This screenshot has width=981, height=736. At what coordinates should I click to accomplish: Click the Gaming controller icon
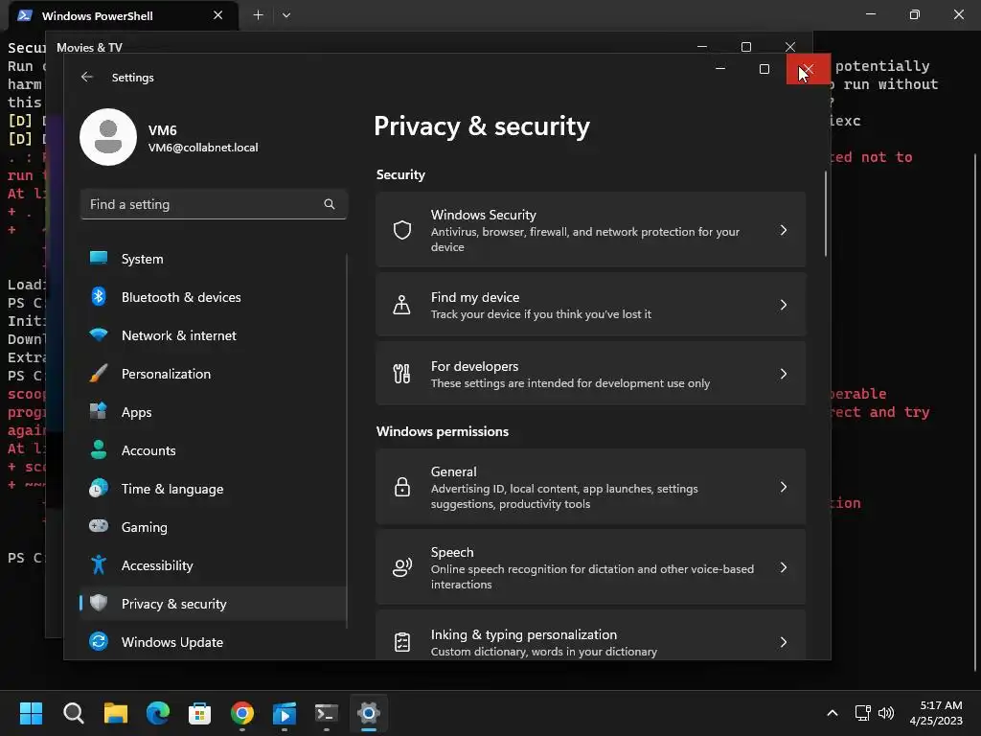pyautogui.click(x=99, y=526)
